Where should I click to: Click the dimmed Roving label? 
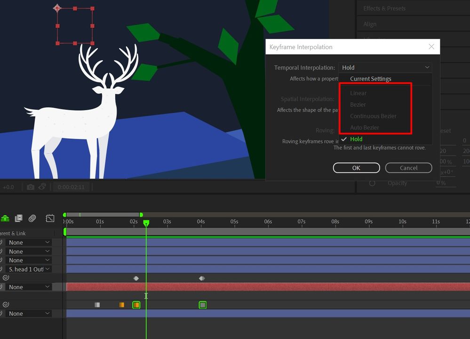(325, 130)
